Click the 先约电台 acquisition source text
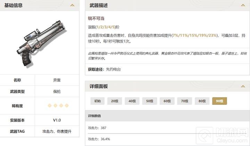250x146 pixels. point(113,69)
